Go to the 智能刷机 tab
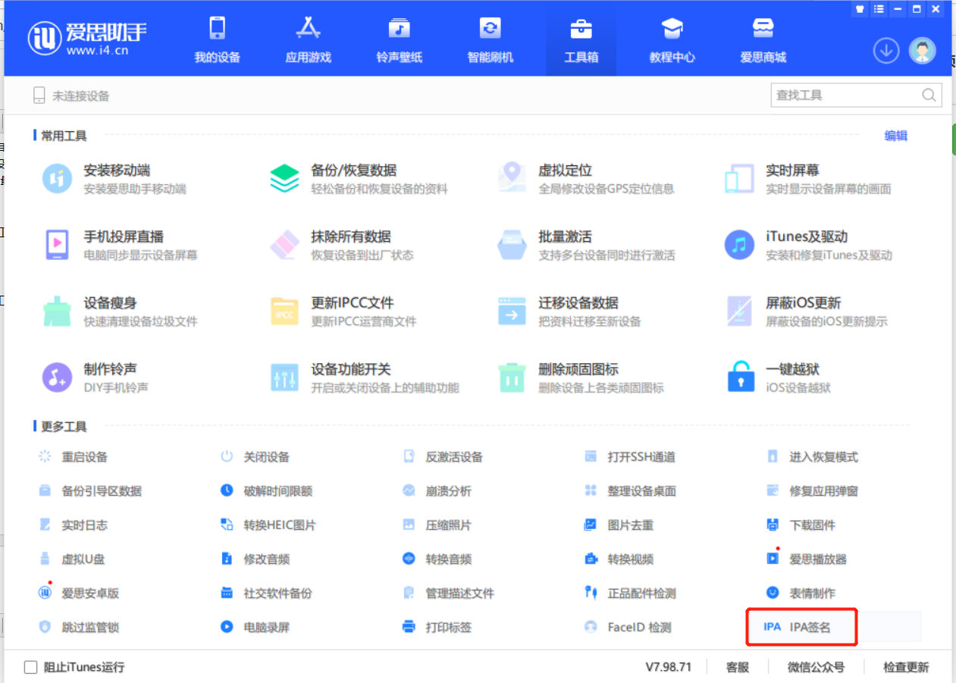 click(x=491, y=40)
